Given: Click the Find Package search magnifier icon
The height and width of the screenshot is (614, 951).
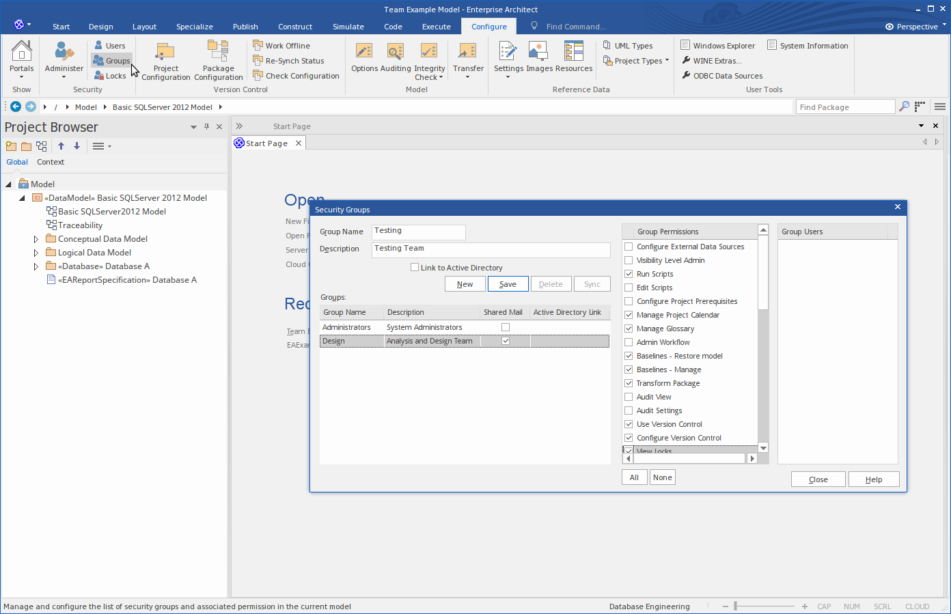Looking at the screenshot, I should pos(904,107).
